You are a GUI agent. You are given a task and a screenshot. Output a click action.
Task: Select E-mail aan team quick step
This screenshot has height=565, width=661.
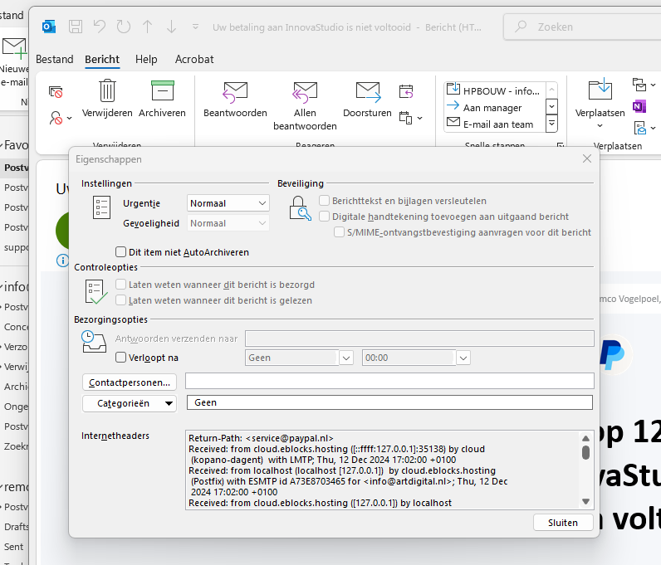(498, 124)
